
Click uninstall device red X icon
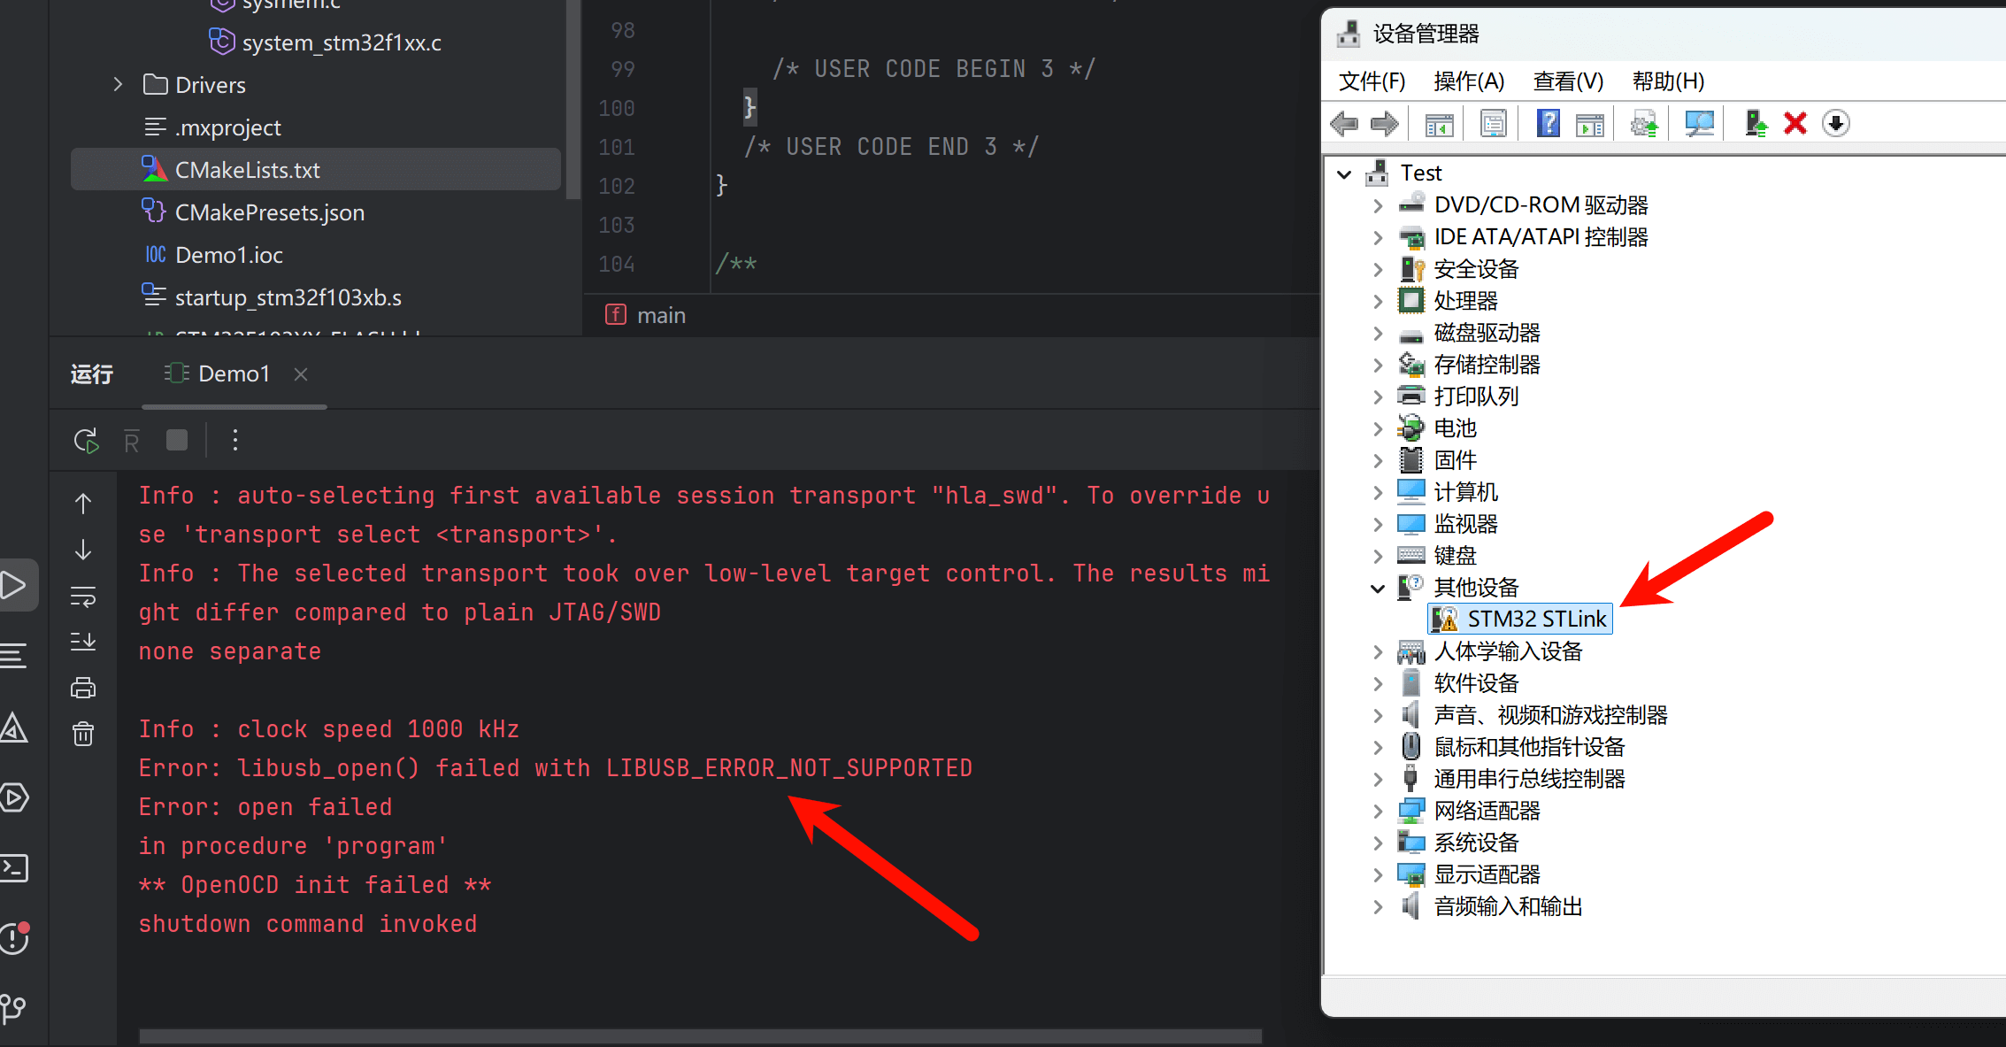pyautogui.click(x=1795, y=124)
